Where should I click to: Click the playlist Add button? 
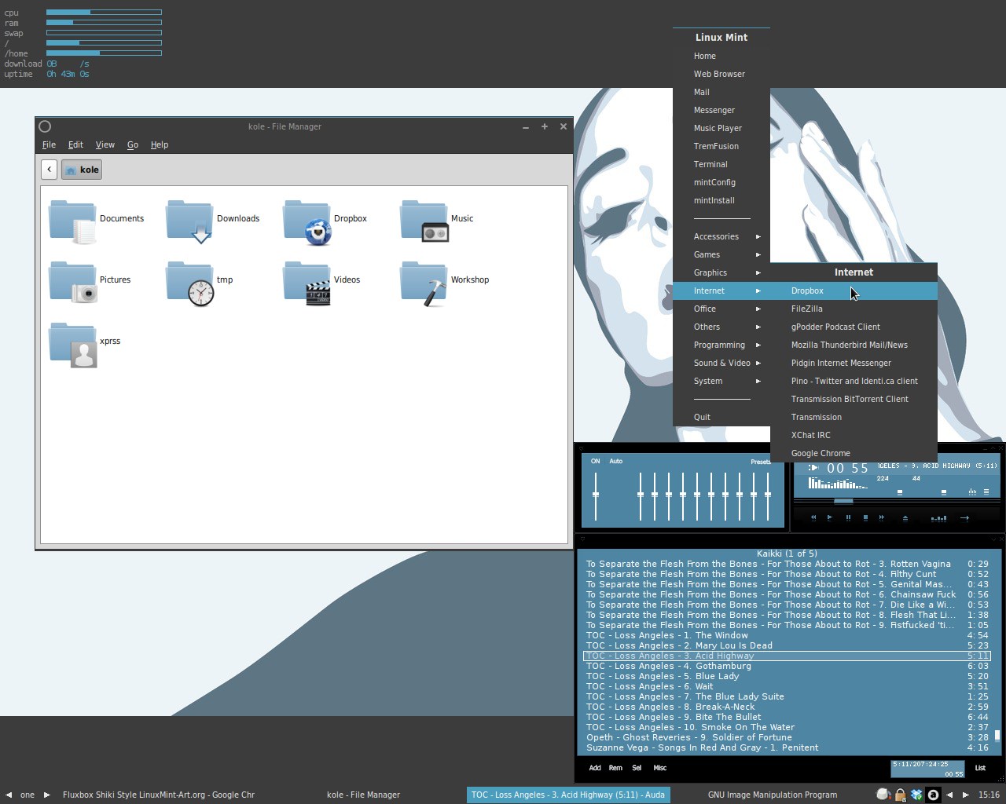[x=595, y=768]
